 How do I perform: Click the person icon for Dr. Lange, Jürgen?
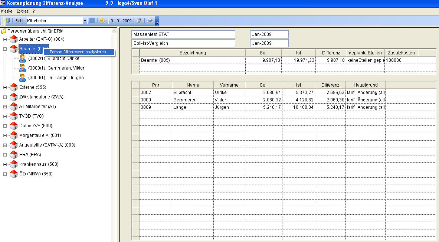[22, 78]
